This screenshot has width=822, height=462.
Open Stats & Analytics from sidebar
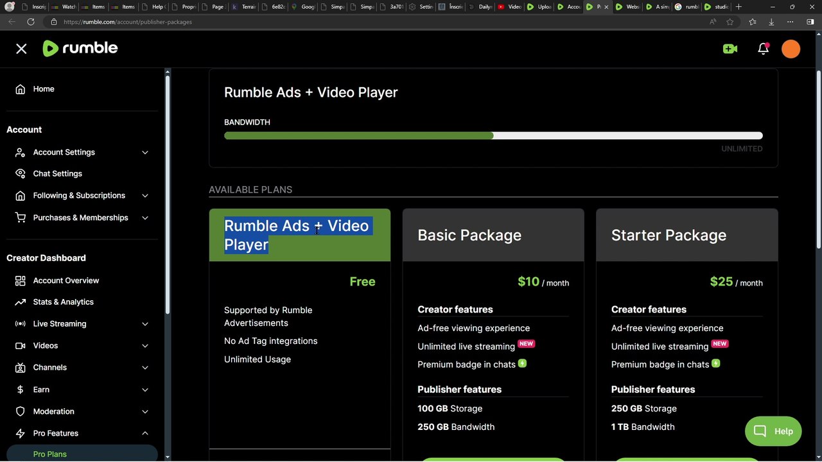click(x=63, y=302)
